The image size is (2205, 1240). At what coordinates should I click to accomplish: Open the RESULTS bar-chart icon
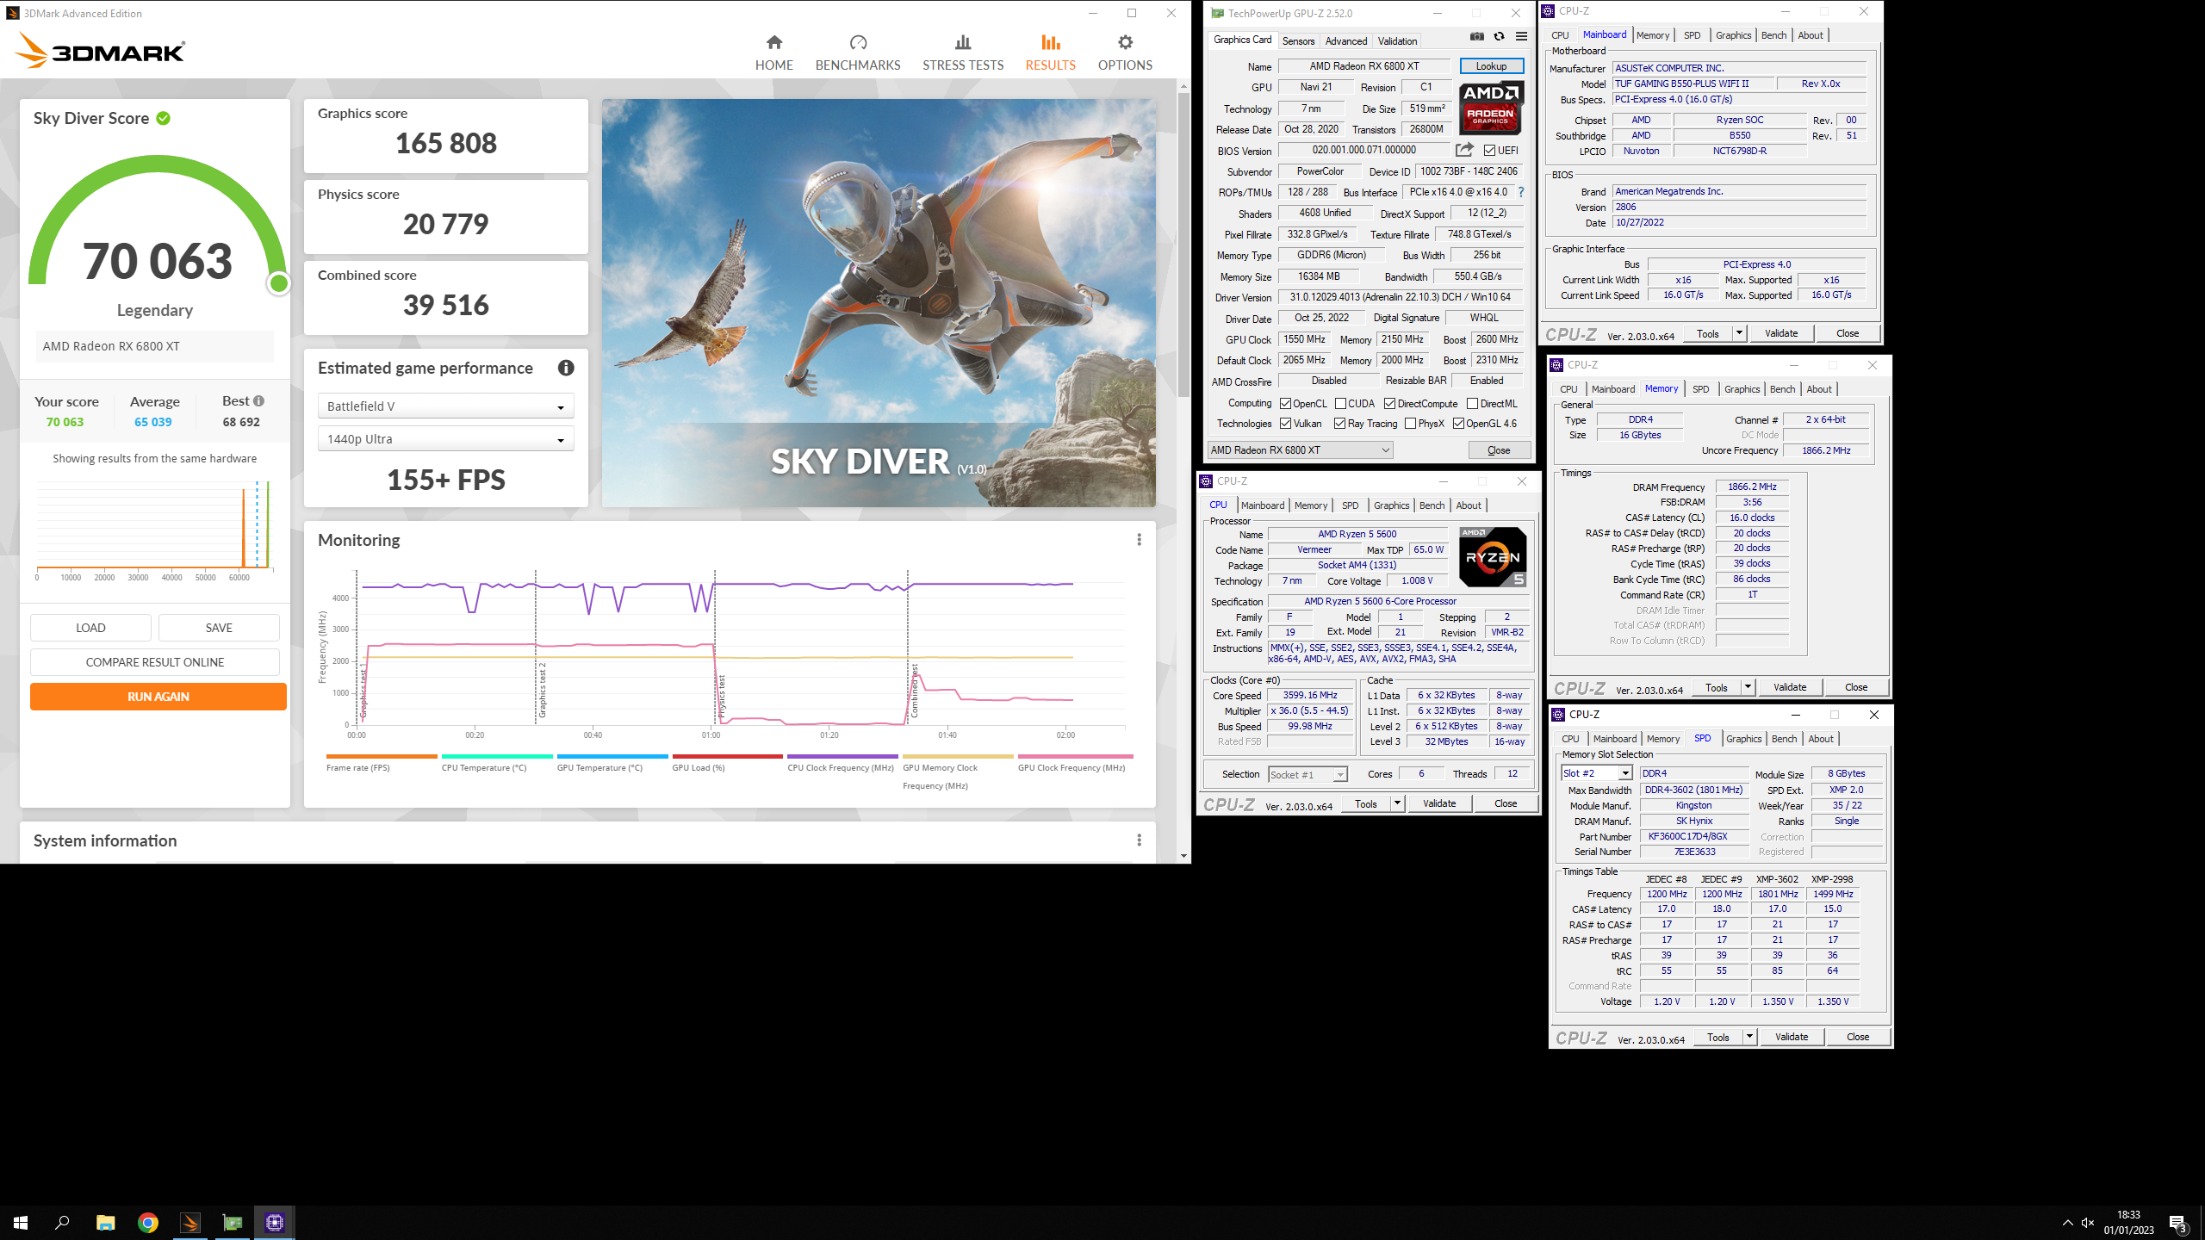[x=1050, y=42]
